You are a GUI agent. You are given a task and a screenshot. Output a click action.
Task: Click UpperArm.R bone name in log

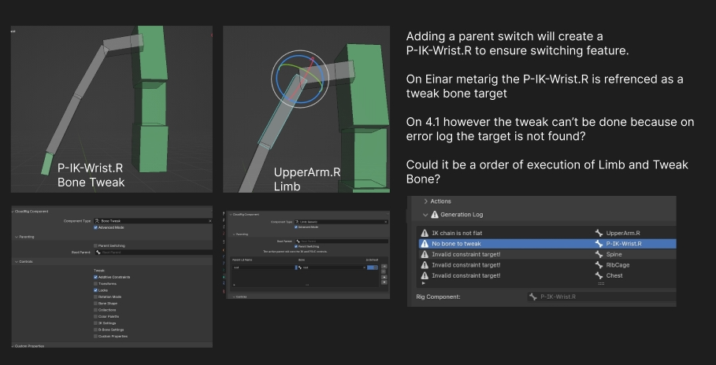623,233
